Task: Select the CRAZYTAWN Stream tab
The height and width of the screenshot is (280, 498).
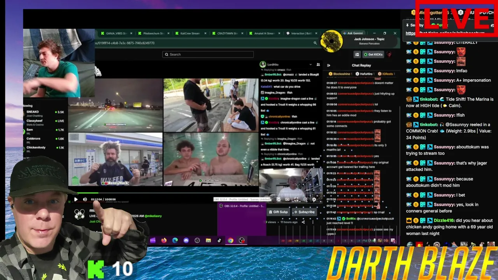Action: tap(228, 33)
